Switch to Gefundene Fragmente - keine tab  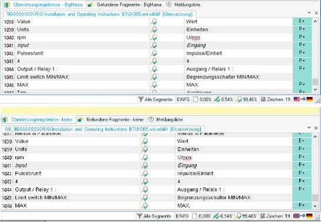[111, 120]
